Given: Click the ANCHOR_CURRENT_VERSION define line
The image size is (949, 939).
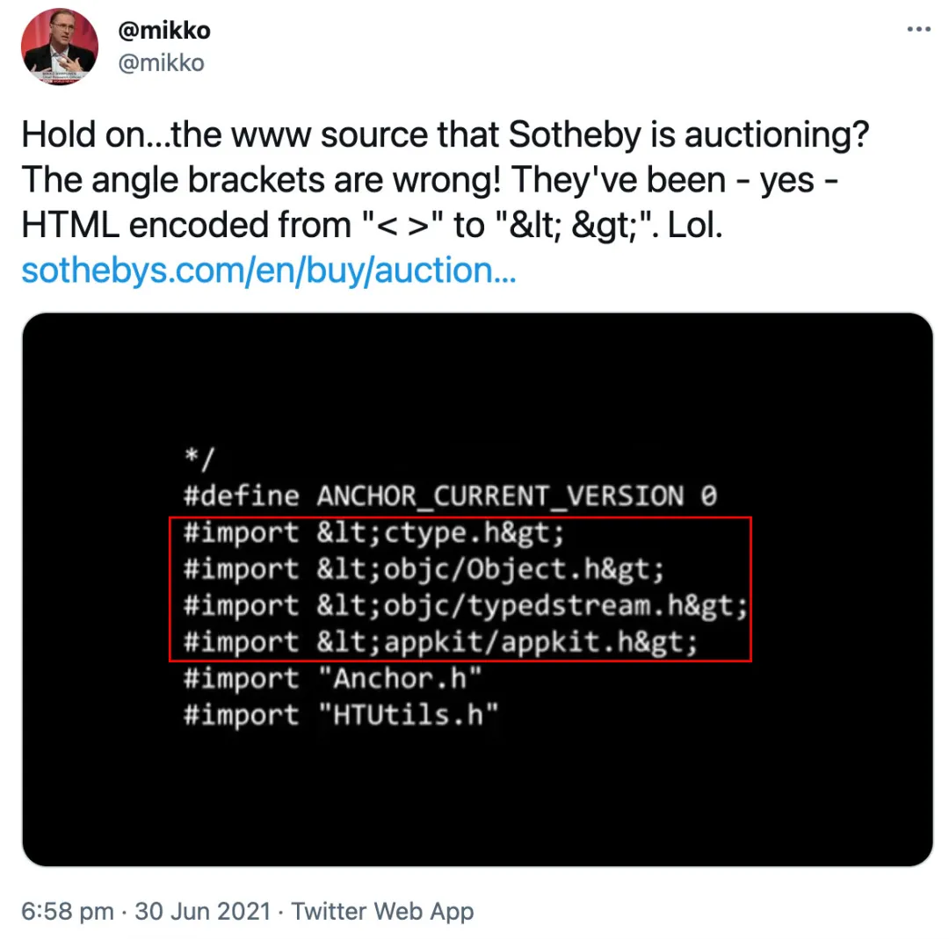Looking at the screenshot, I should coord(449,495).
